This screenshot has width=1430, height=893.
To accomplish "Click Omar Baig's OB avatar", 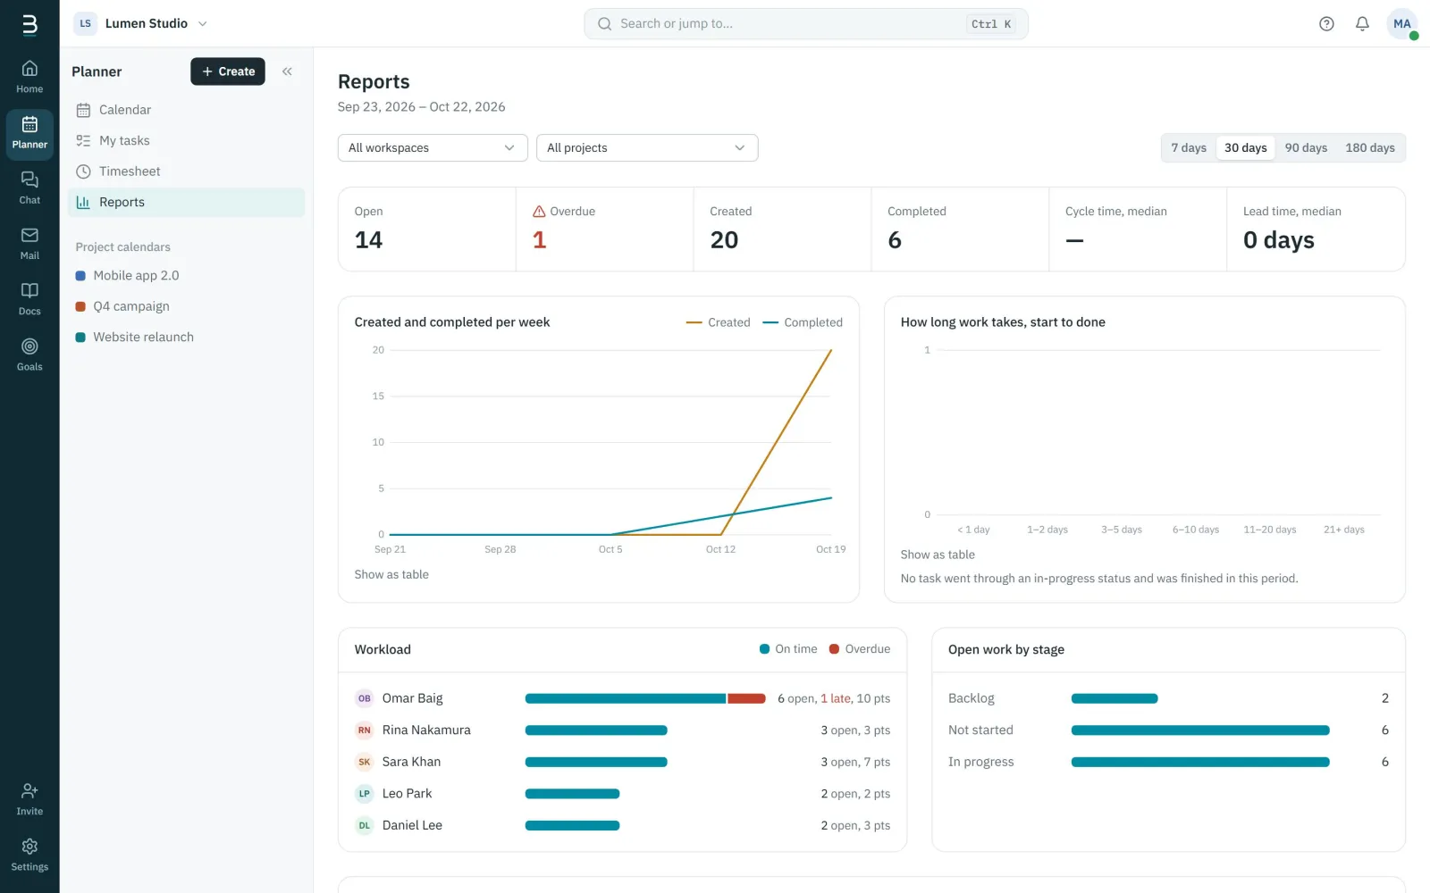I will click(364, 698).
